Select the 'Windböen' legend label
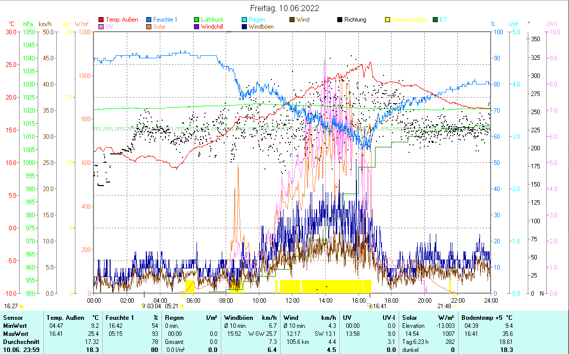 pyautogui.click(x=261, y=27)
